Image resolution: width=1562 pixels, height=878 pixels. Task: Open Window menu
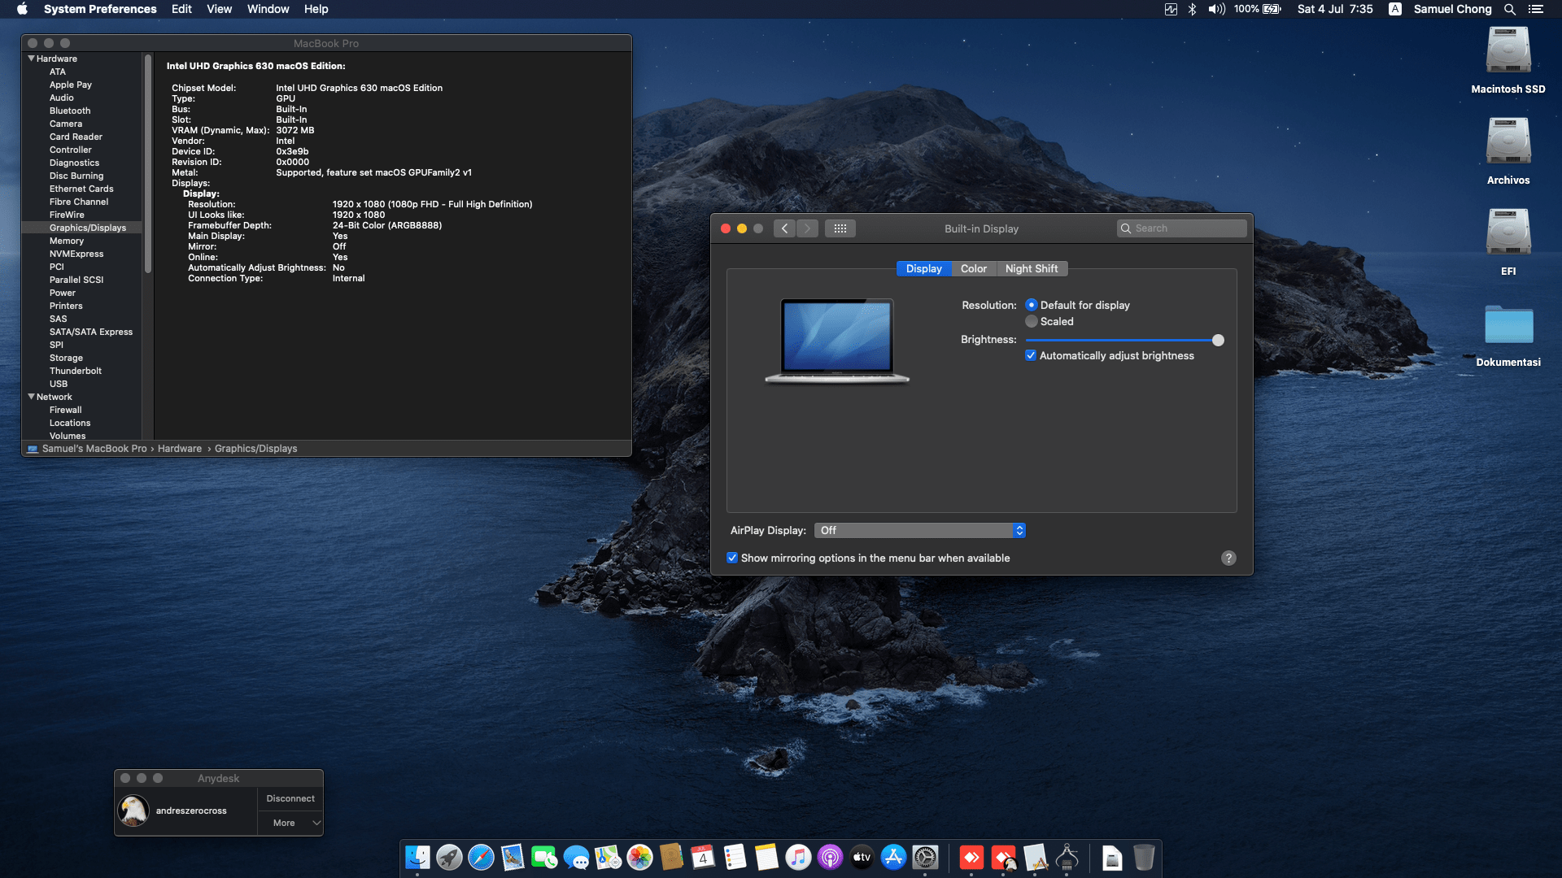click(268, 9)
